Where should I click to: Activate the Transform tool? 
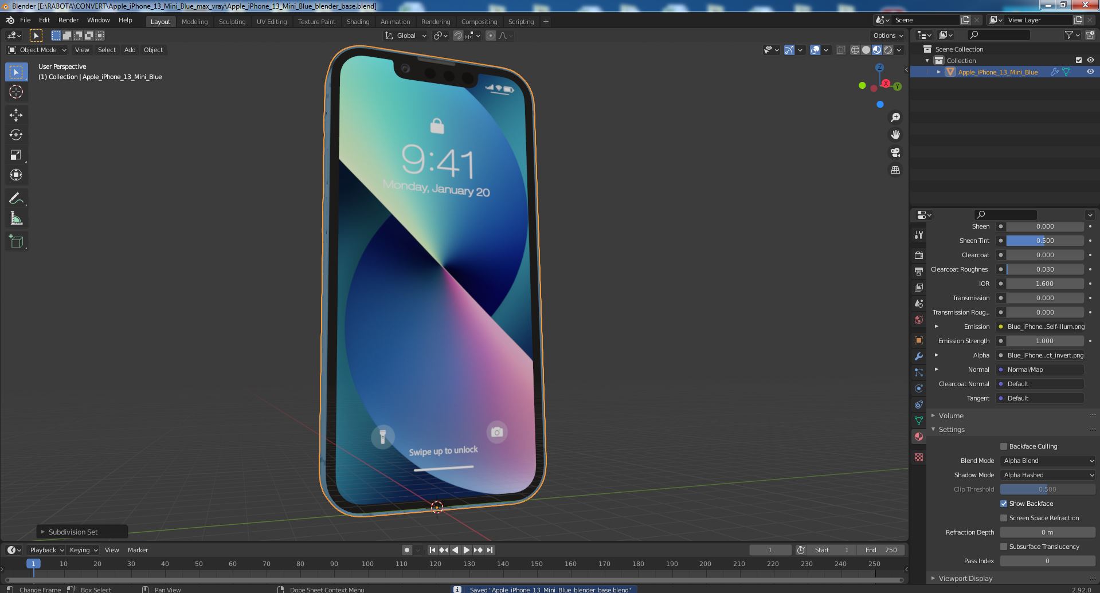[16, 175]
